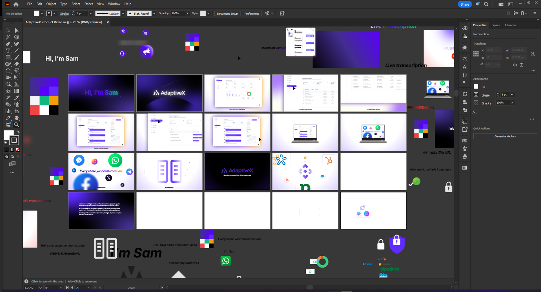Click the Share button
Image resolution: width=541 pixels, height=292 pixels.
(x=465, y=4)
